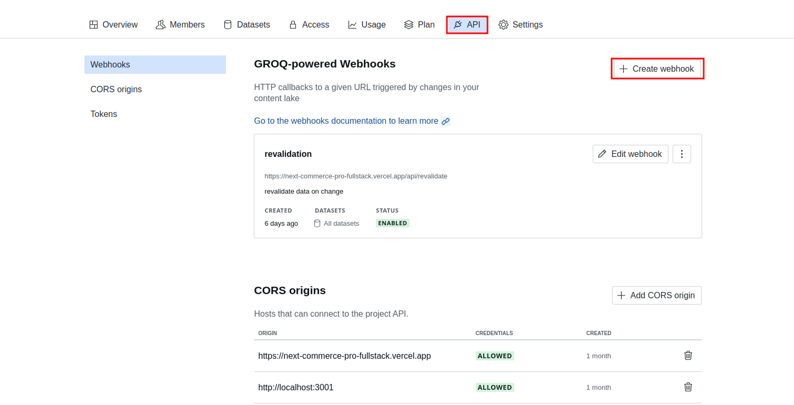Click the edit pencil icon on revalidation webhook

coord(602,154)
